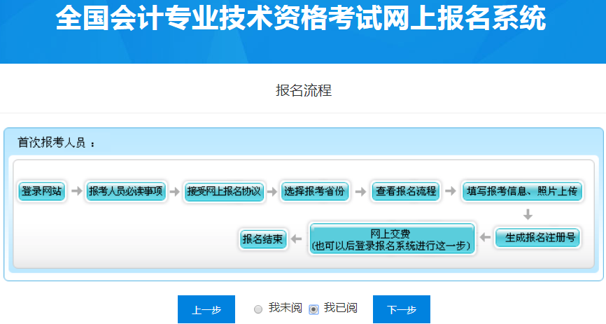Click the 报名结束 final step

[262, 239]
